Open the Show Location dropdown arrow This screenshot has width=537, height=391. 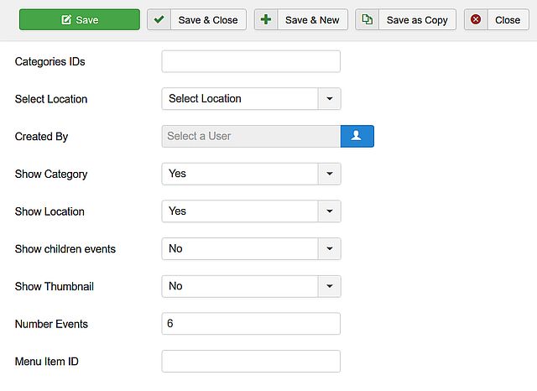click(330, 211)
